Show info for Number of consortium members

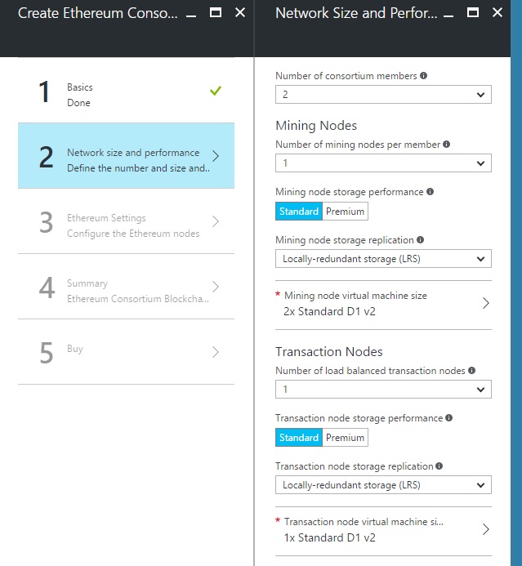424,75
